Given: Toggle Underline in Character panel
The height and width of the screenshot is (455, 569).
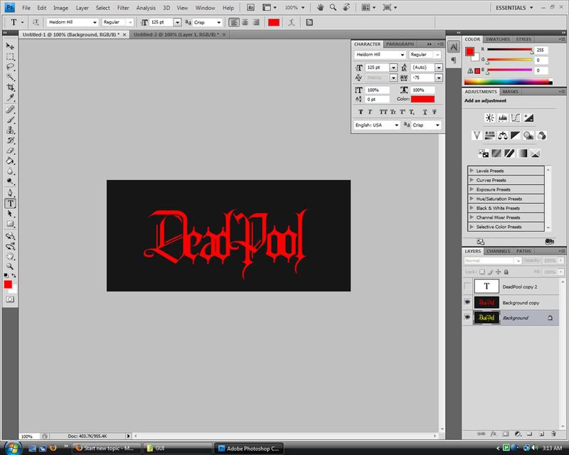Looking at the screenshot, I should [x=425, y=112].
